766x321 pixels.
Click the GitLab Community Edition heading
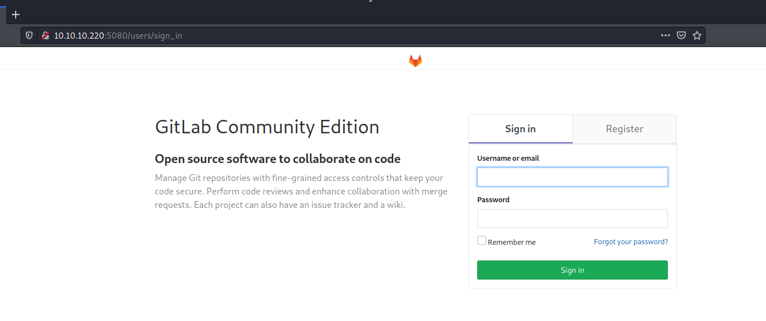[267, 127]
